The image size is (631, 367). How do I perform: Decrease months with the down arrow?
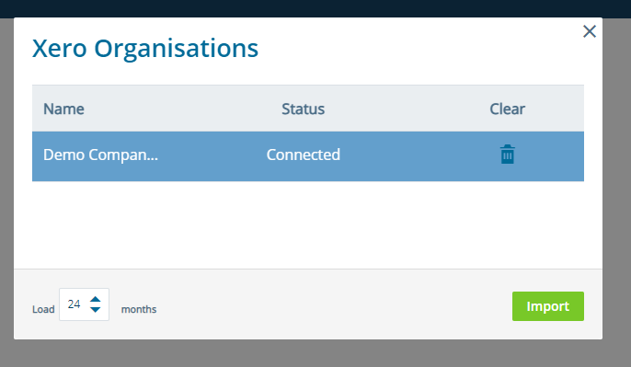[95, 309]
